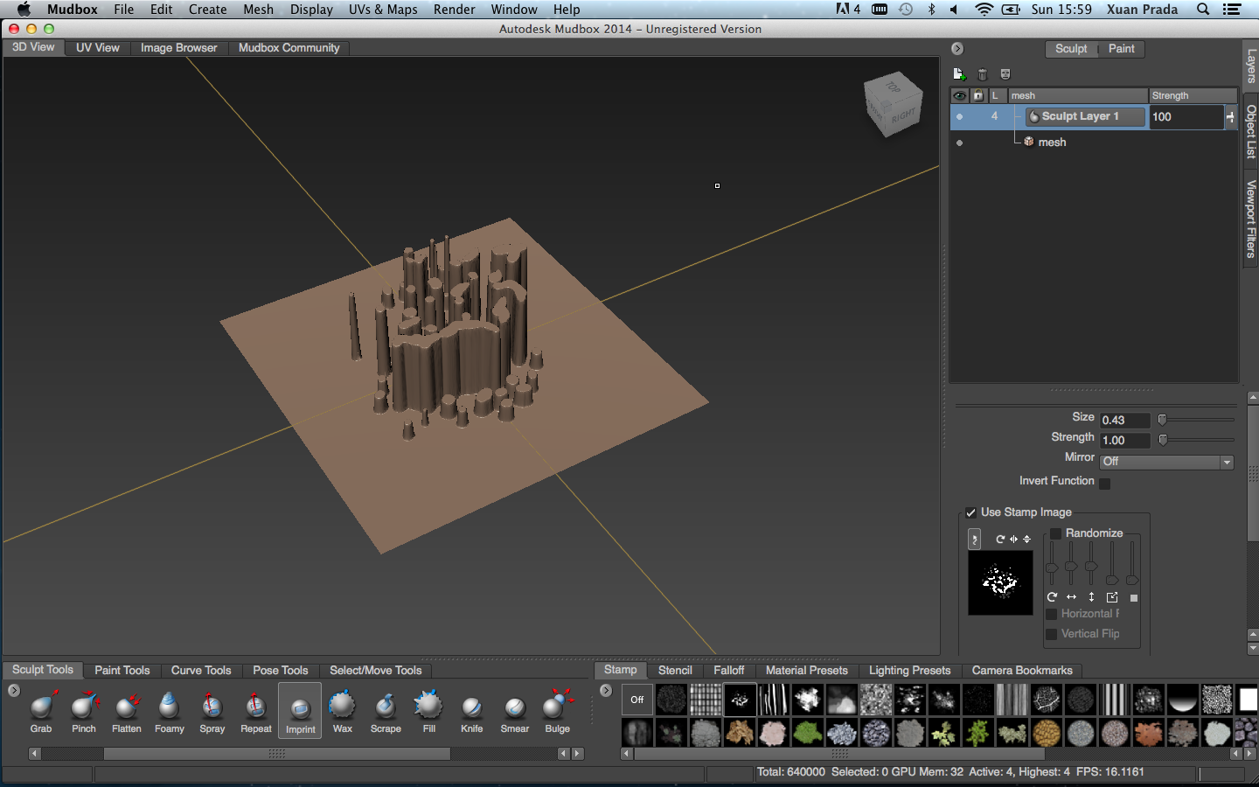1259x787 pixels.
Task: Delete selected layer with the trash icon
Action: click(x=983, y=74)
